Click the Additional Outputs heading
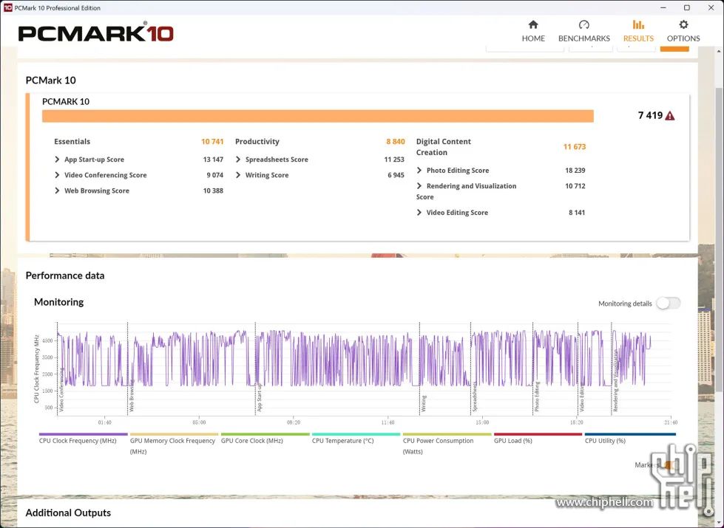 pos(68,512)
